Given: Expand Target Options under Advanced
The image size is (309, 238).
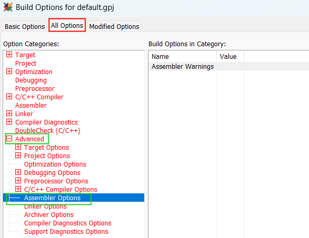Looking at the screenshot, I should [x=18, y=147].
